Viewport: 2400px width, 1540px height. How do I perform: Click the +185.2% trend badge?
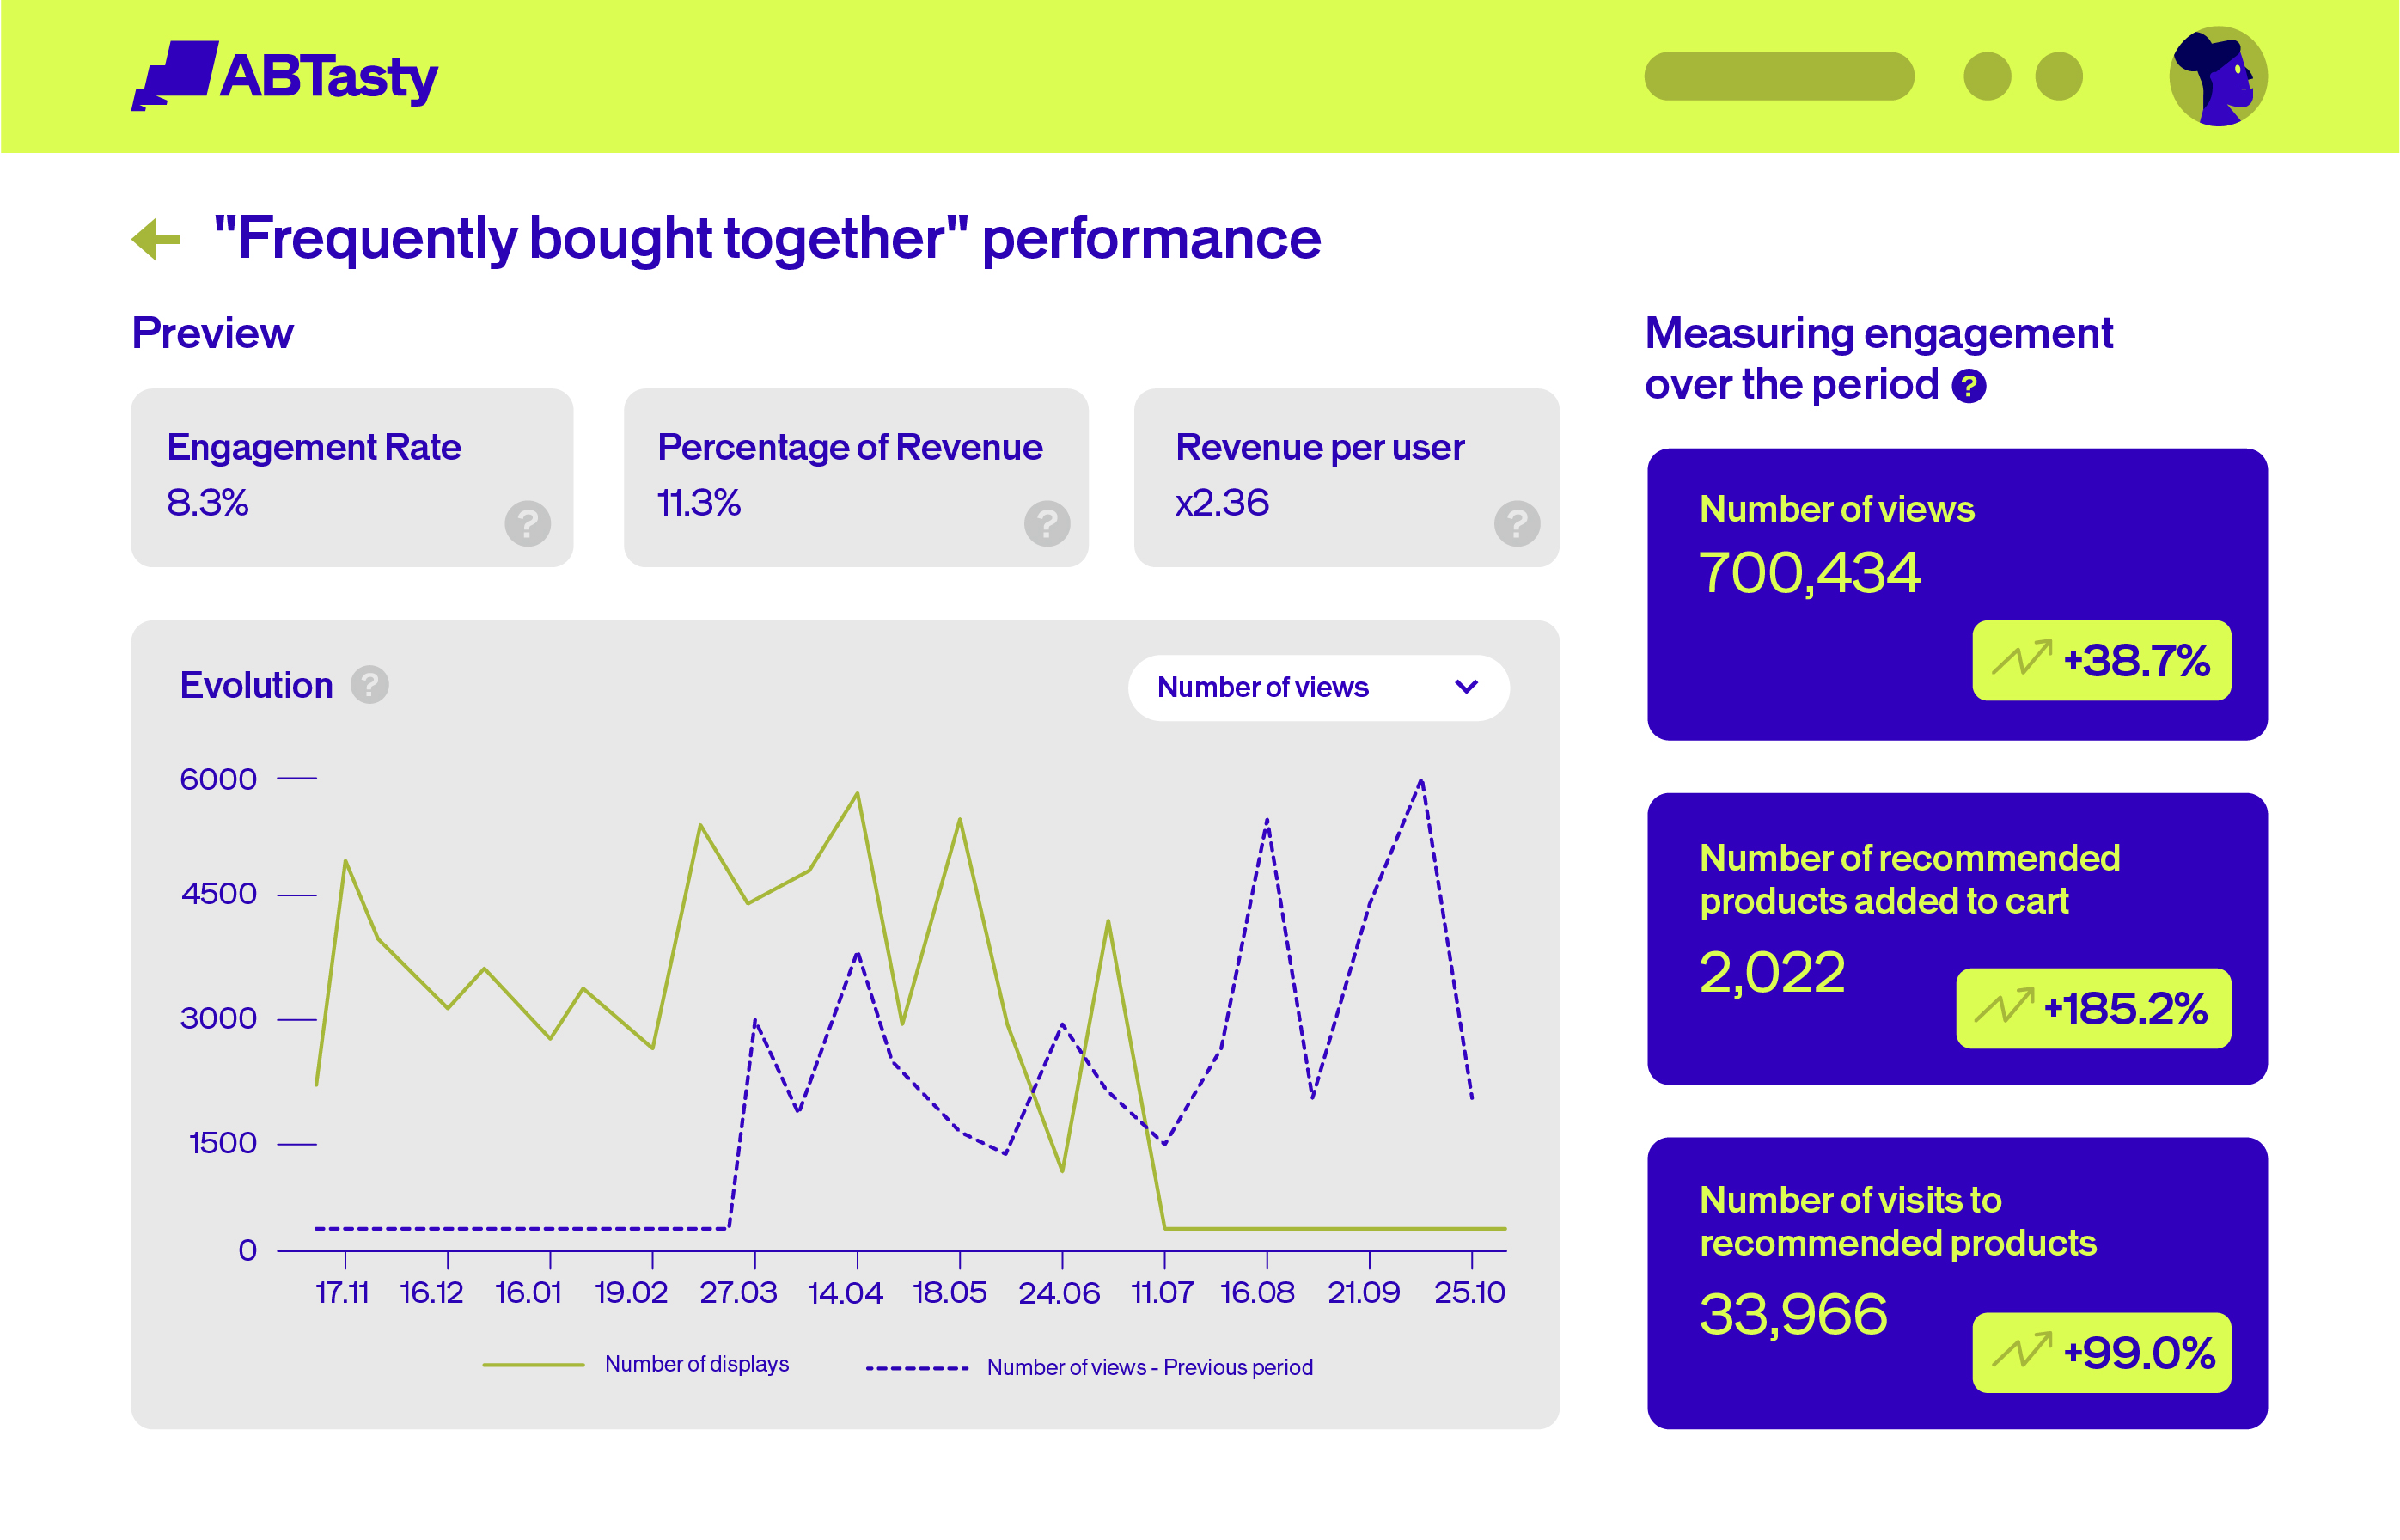(x=2093, y=1008)
